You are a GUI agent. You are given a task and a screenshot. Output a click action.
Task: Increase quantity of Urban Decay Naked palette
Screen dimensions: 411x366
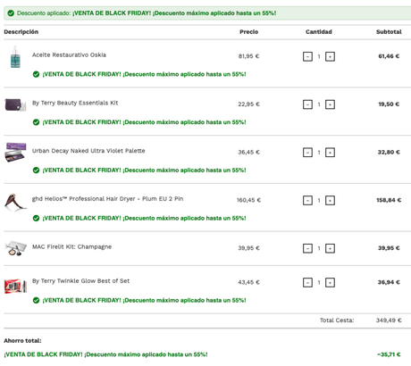tap(330, 153)
